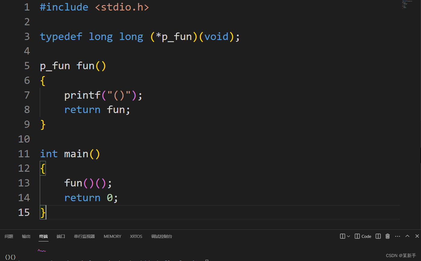Switch to the MEMORY tab
421x261 pixels.
(x=112, y=236)
